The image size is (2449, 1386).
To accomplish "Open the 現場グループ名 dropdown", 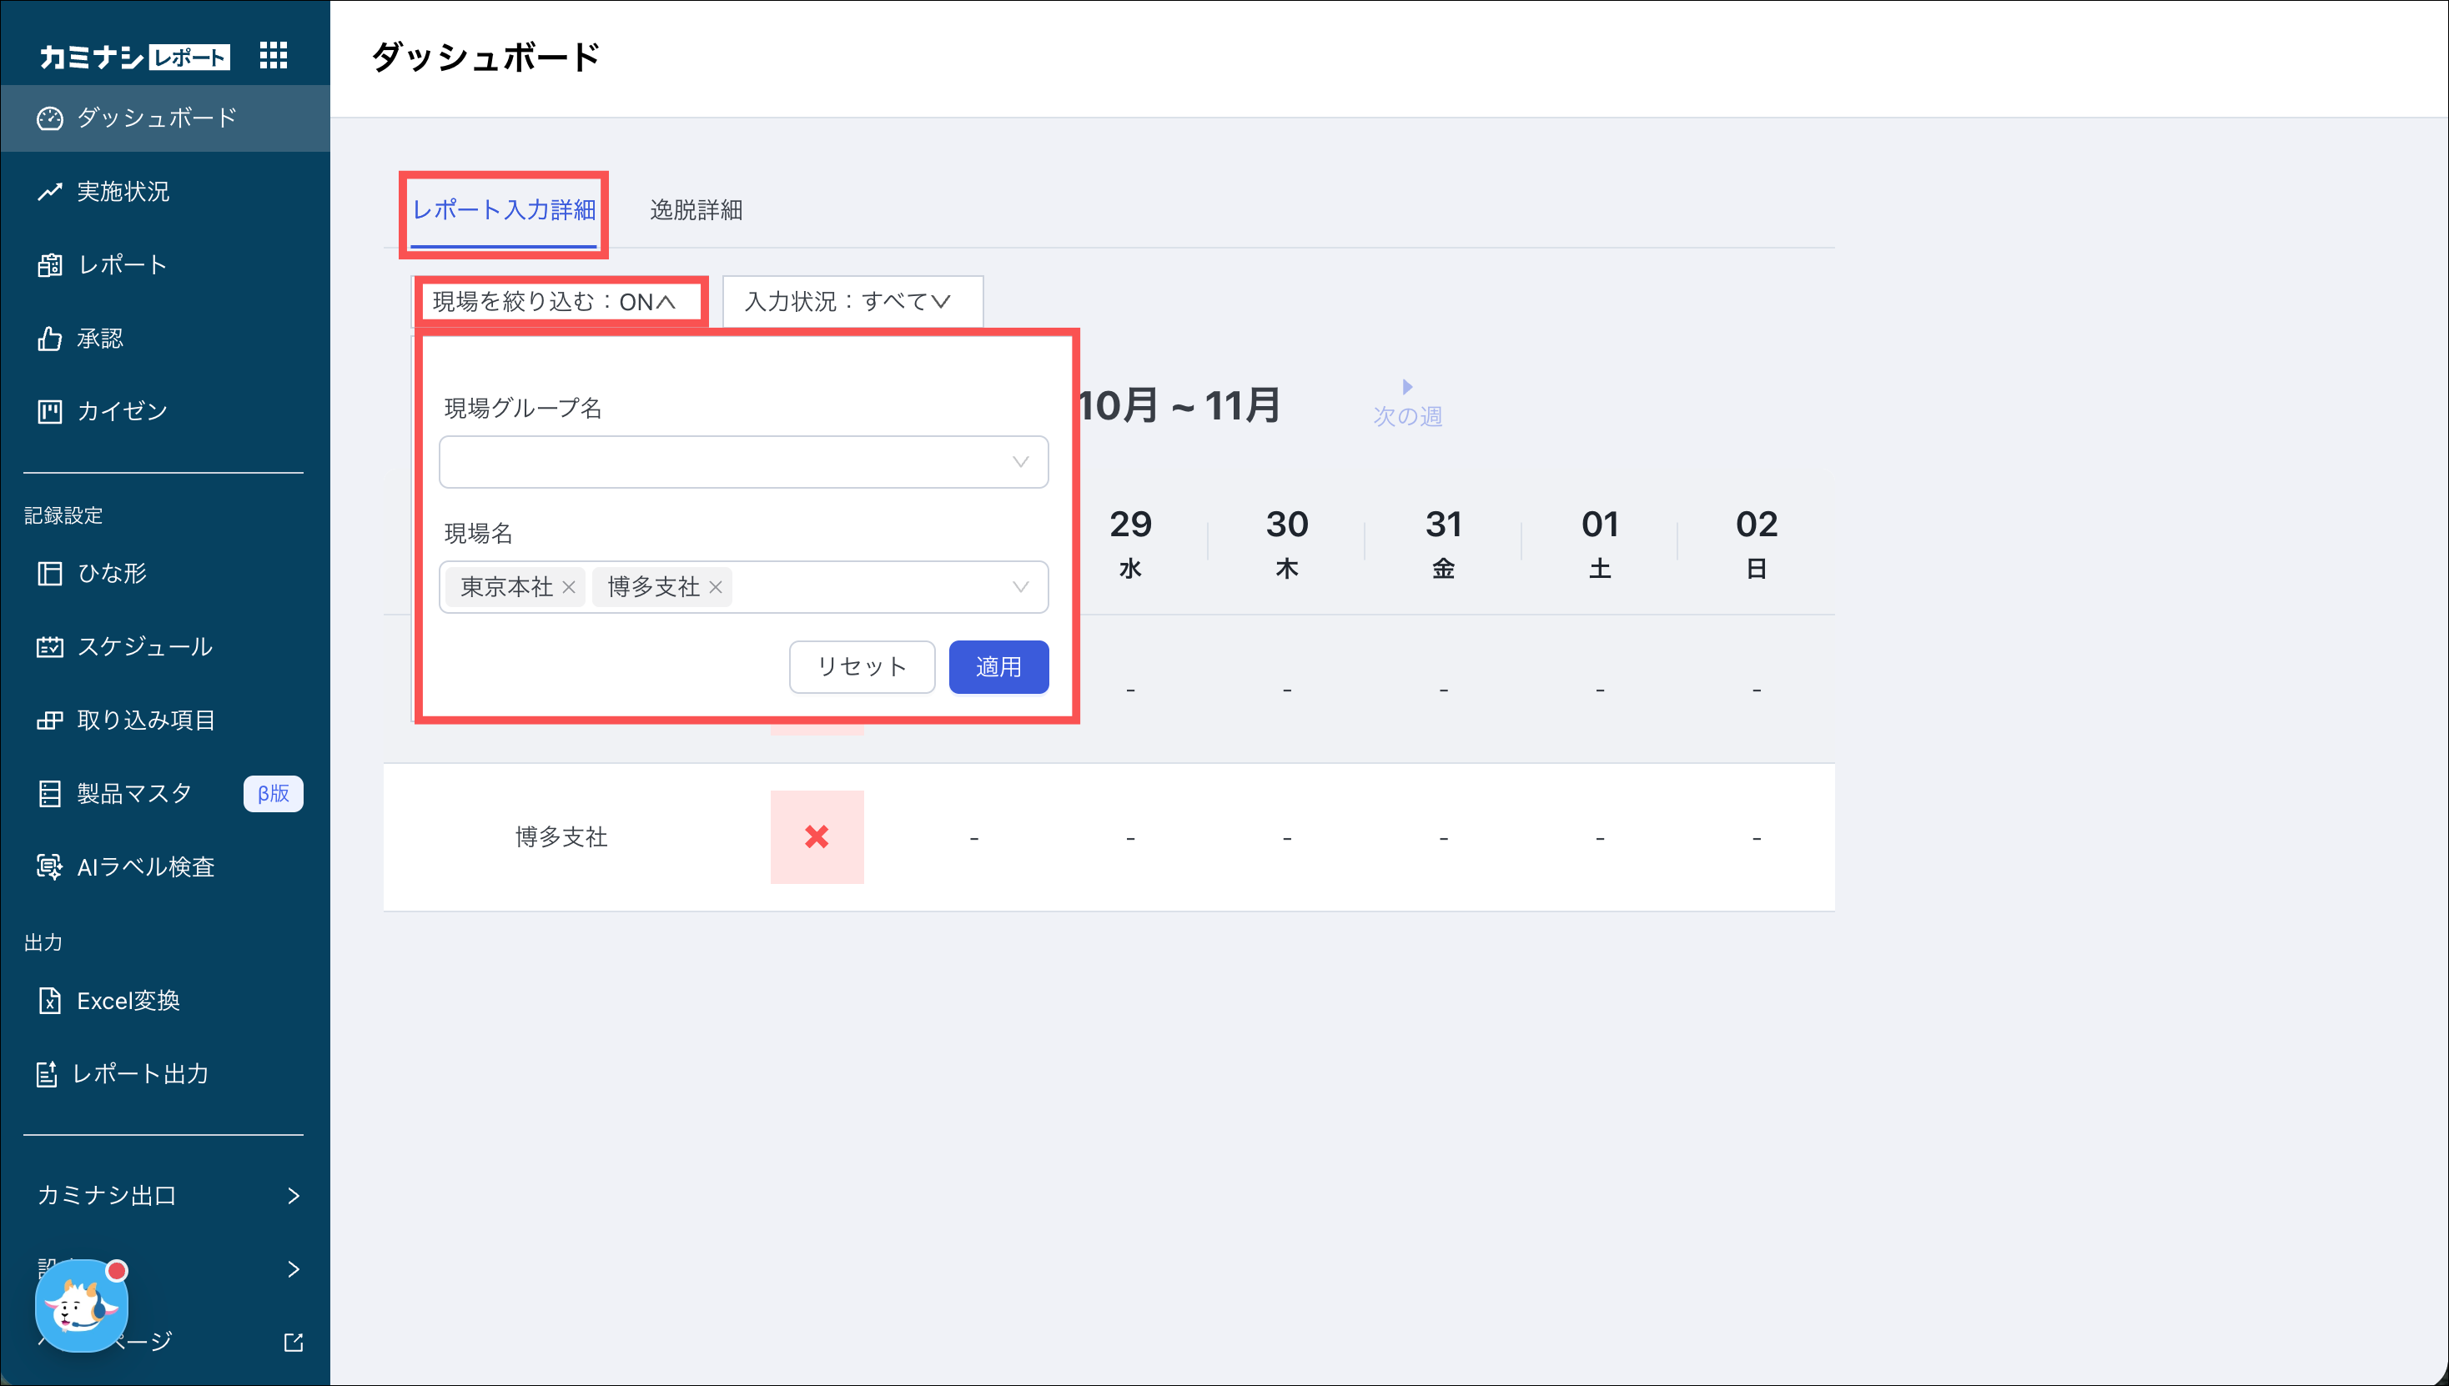I will click(742, 463).
